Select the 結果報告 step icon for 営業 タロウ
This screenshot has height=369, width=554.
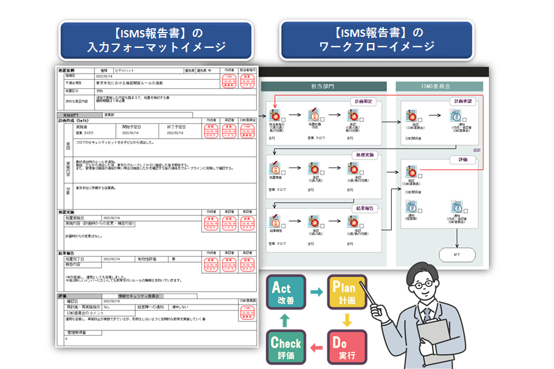[273, 220]
